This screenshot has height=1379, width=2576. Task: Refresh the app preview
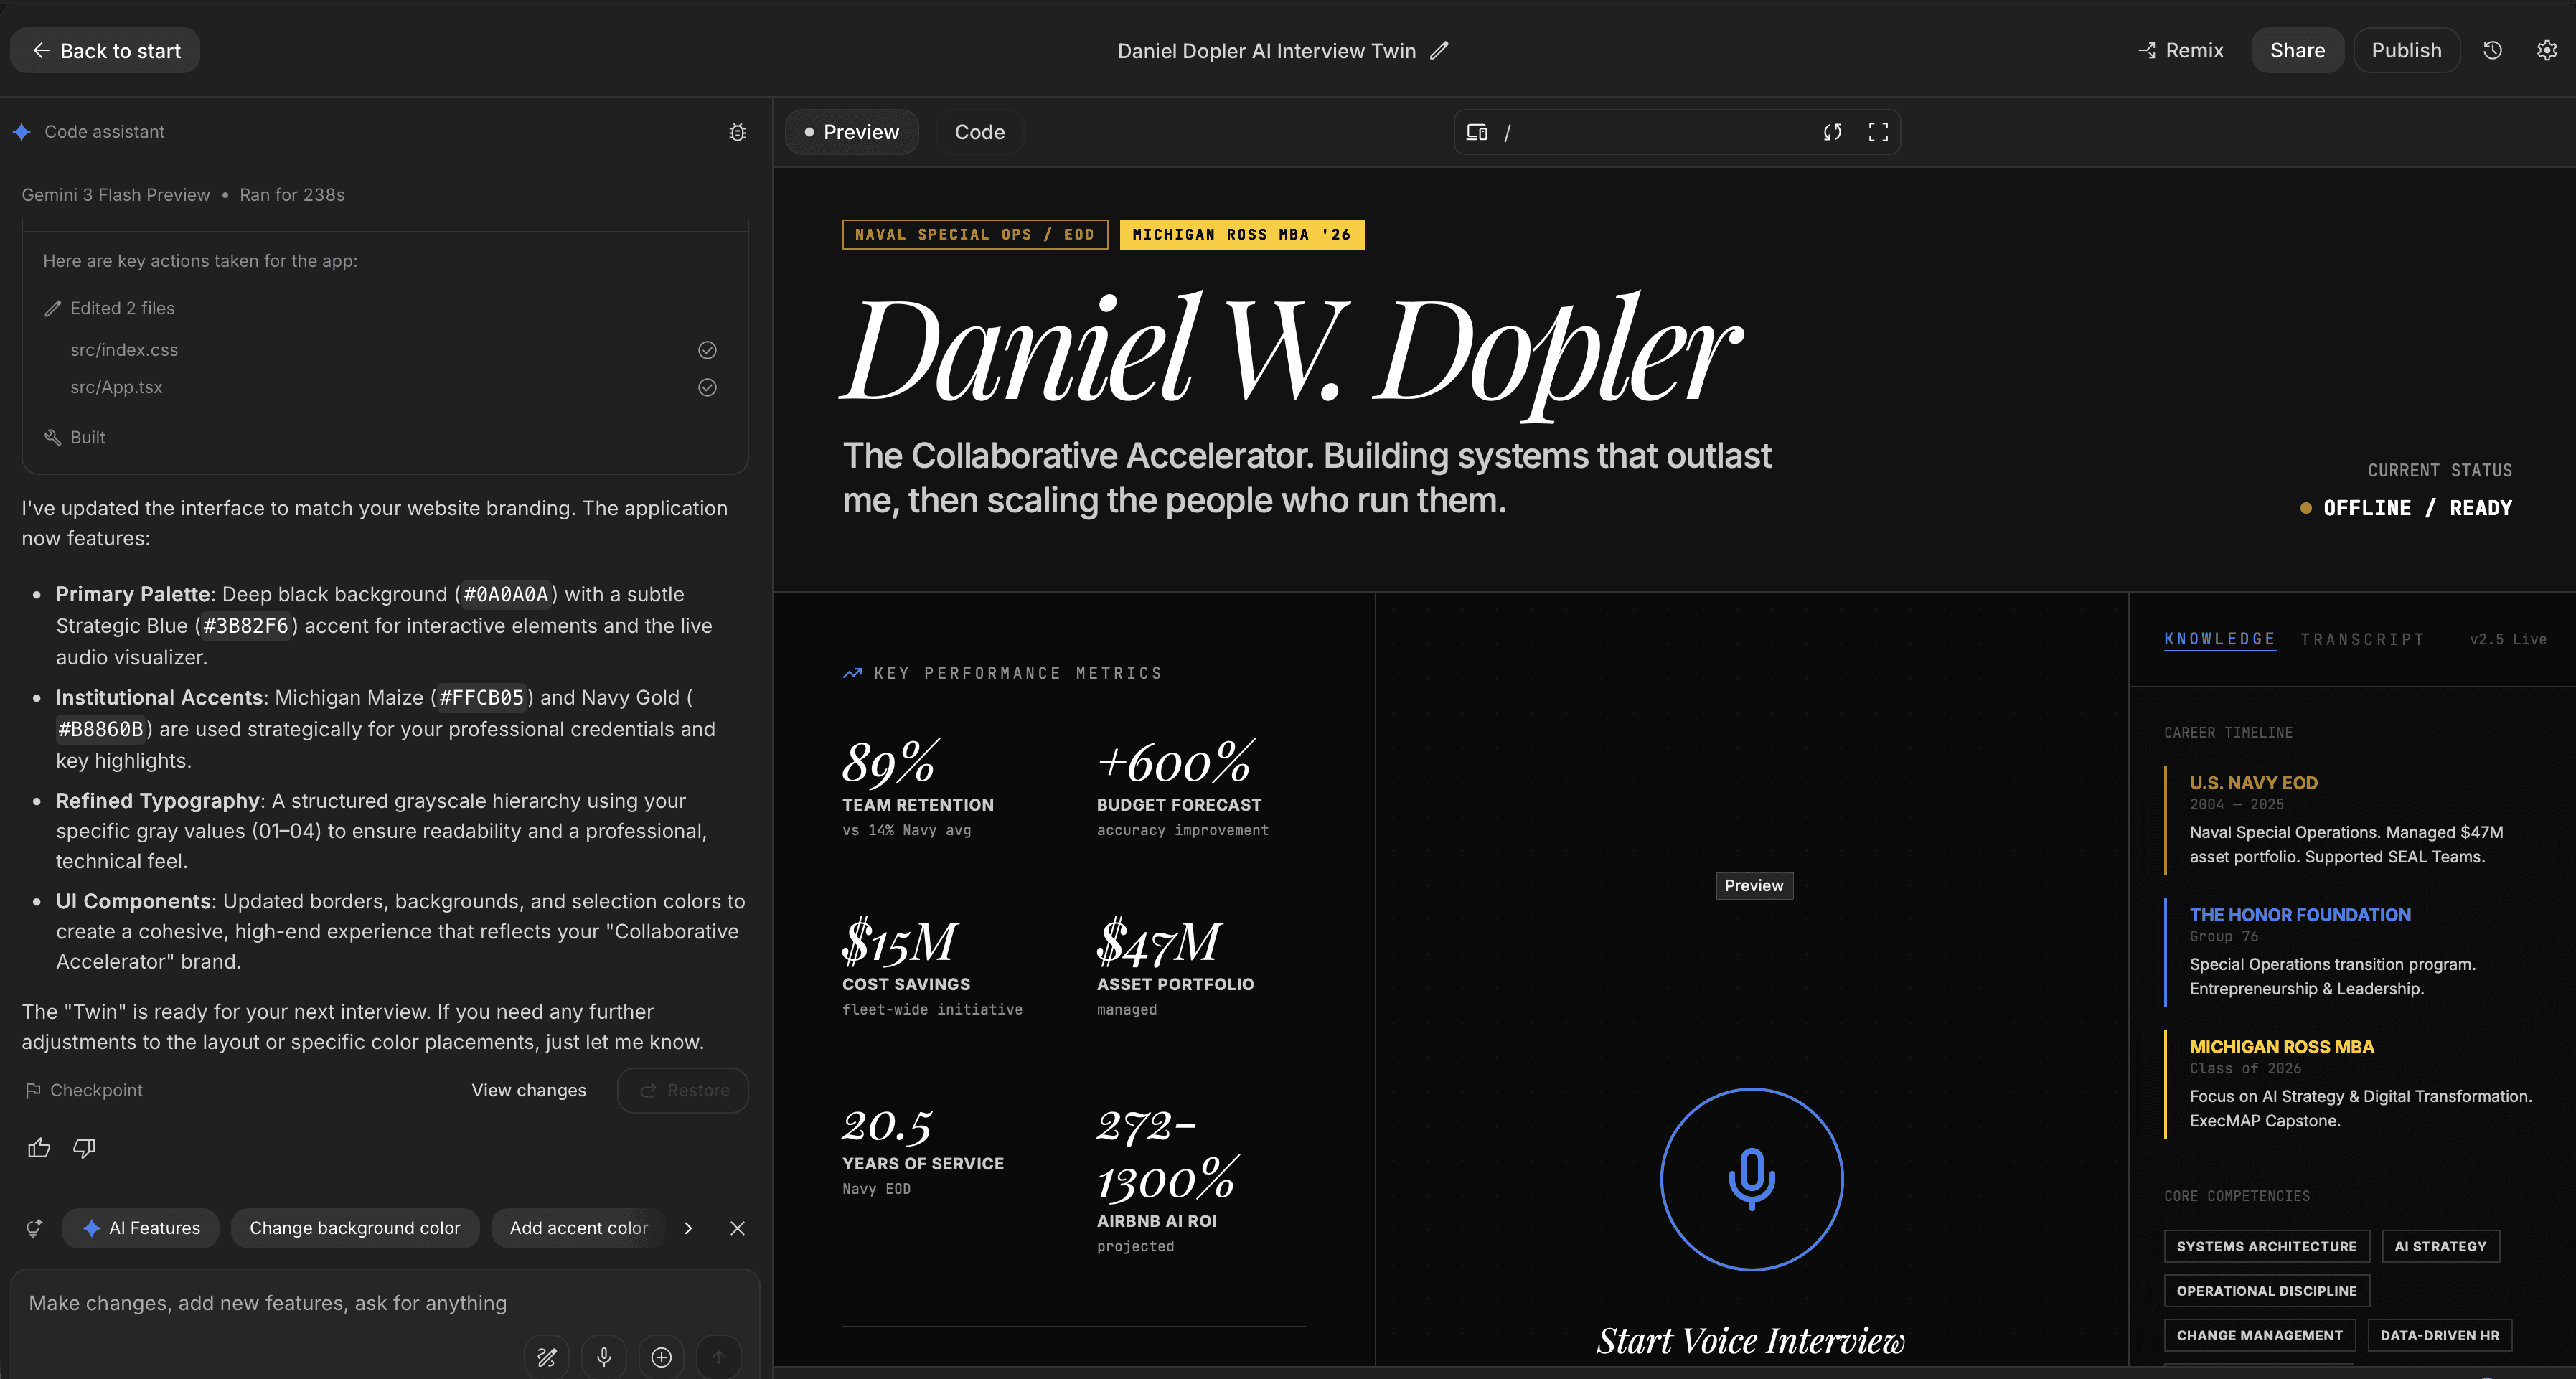tap(1832, 131)
